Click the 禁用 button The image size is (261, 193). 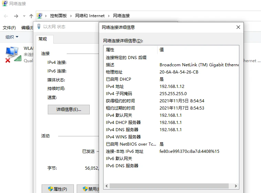[x=88, y=189]
